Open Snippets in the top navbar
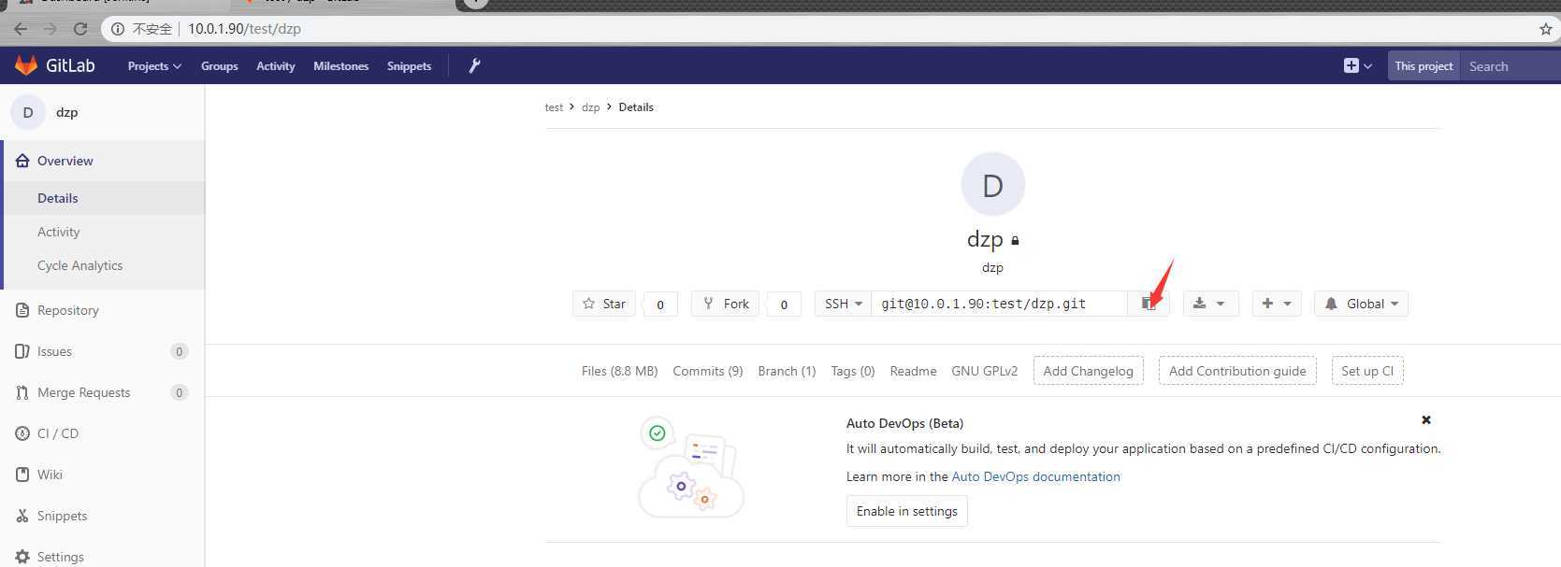Viewport: 1561px width, 567px height. point(409,66)
